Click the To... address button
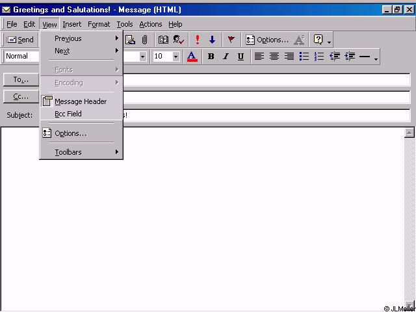Image resolution: width=416 pixels, height=312 pixels. point(21,79)
